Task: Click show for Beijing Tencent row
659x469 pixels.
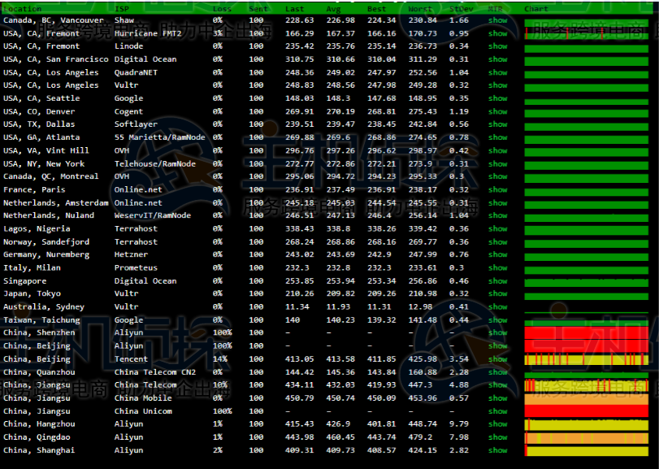Action: tap(497, 358)
